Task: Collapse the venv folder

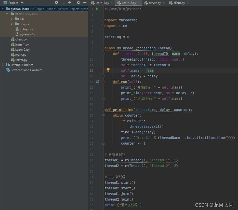Action: 7,14
